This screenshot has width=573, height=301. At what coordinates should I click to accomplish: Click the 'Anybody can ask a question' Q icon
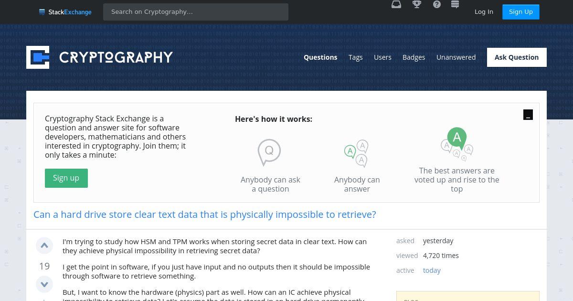point(269,152)
